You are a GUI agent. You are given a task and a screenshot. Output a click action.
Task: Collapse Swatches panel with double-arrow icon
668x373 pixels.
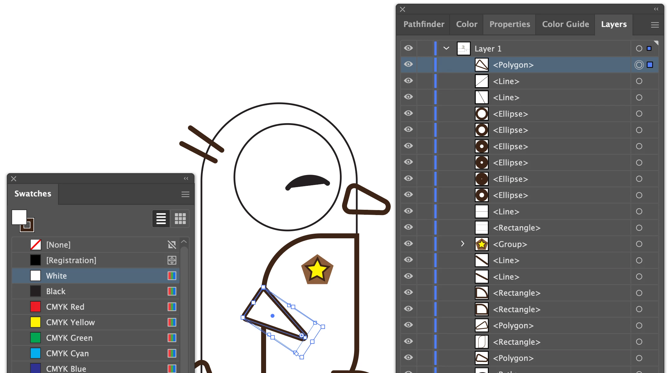[x=186, y=178]
